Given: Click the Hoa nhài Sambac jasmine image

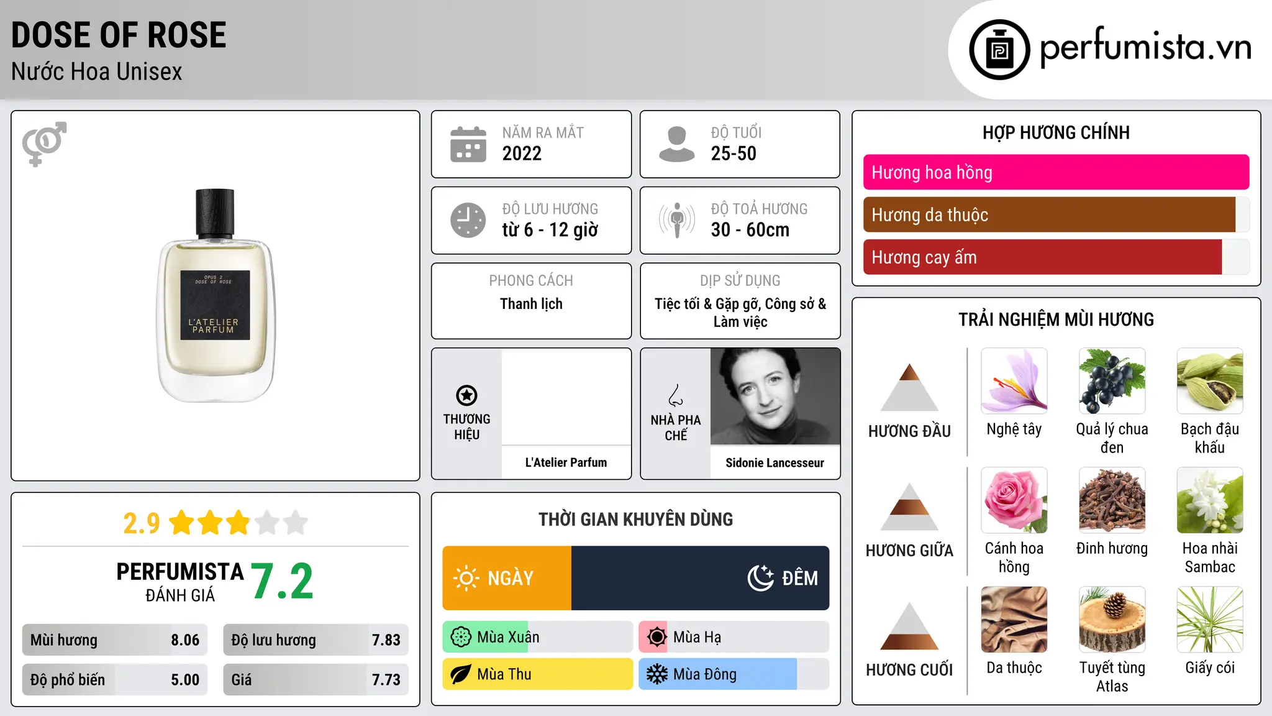Looking at the screenshot, I should (1210, 500).
